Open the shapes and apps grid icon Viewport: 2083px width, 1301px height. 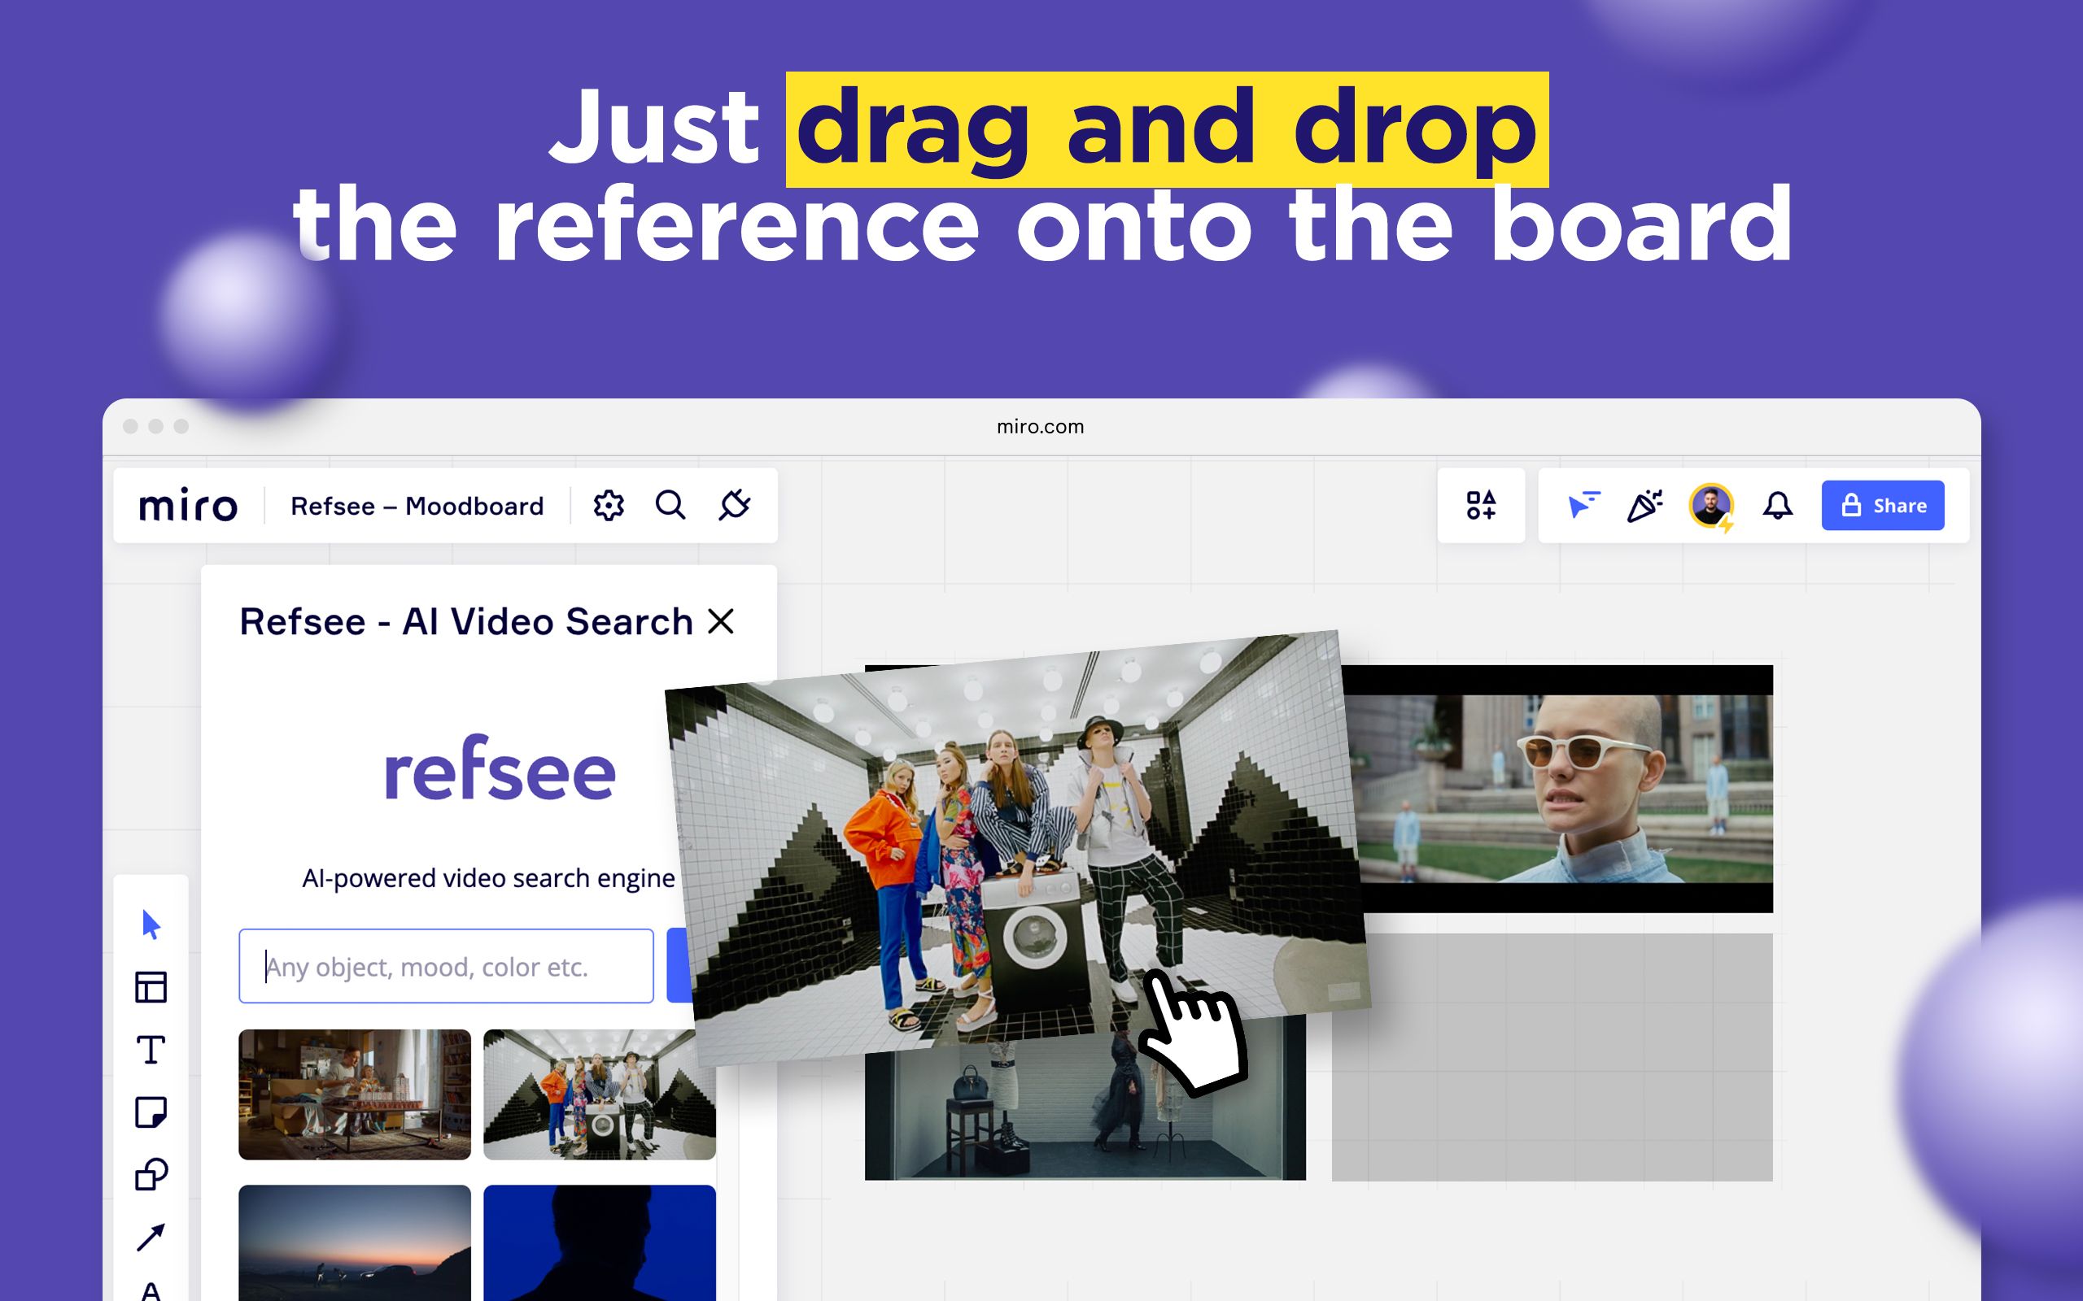coord(1481,506)
